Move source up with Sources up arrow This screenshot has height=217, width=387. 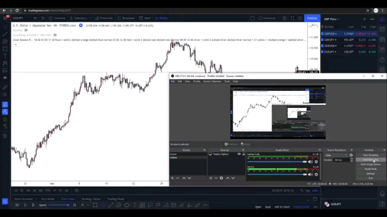(x=228, y=178)
